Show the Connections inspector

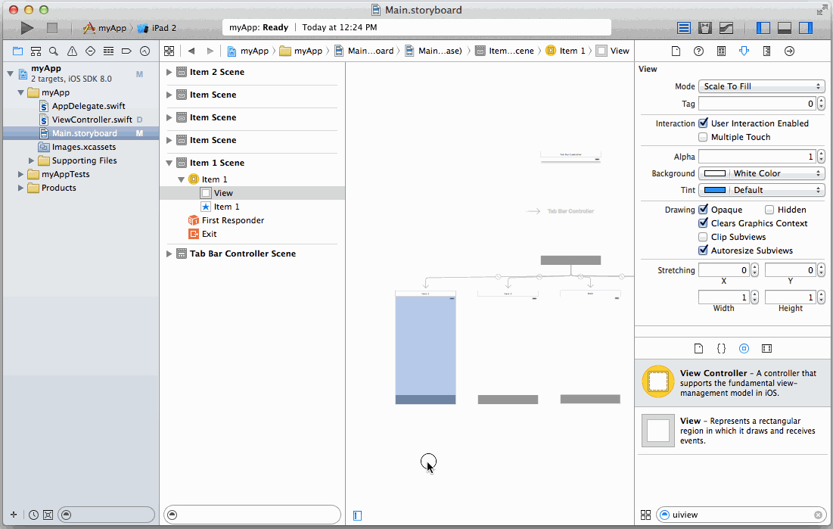tap(789, 51)
